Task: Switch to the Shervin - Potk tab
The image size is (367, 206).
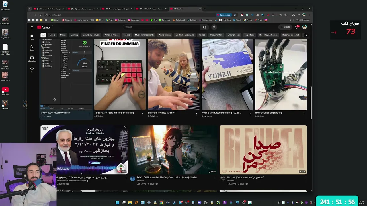Action: pos(49,9)
